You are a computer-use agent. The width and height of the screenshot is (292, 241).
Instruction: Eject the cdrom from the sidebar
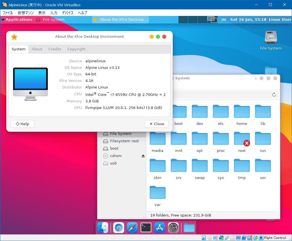143,156
